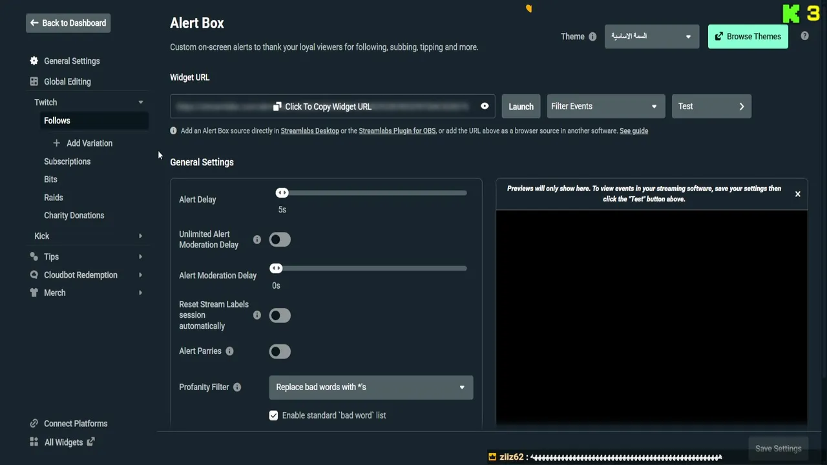Click the Alert Moderation Delay slider handle

(x=276, y=269)
